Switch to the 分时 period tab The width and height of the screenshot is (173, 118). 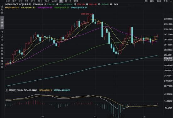click(8, 1)
